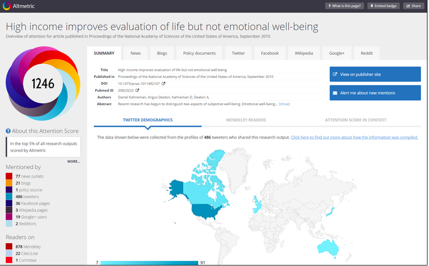Open 1 policy source mention
This screenshot has width=429, height=266.
[29, 190]
